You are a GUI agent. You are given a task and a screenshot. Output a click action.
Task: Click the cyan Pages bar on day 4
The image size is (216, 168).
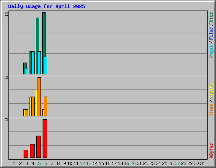[33, 63]
